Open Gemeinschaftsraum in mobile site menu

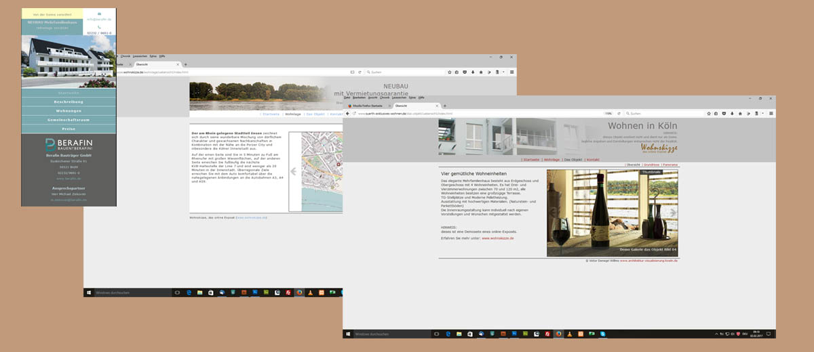[x=69, y=119]
